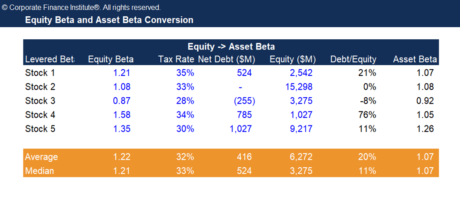This screenshot has width=460, height=215.
Task: Select the Stock 2 Equity value 15,298
Action: (298, 87)
